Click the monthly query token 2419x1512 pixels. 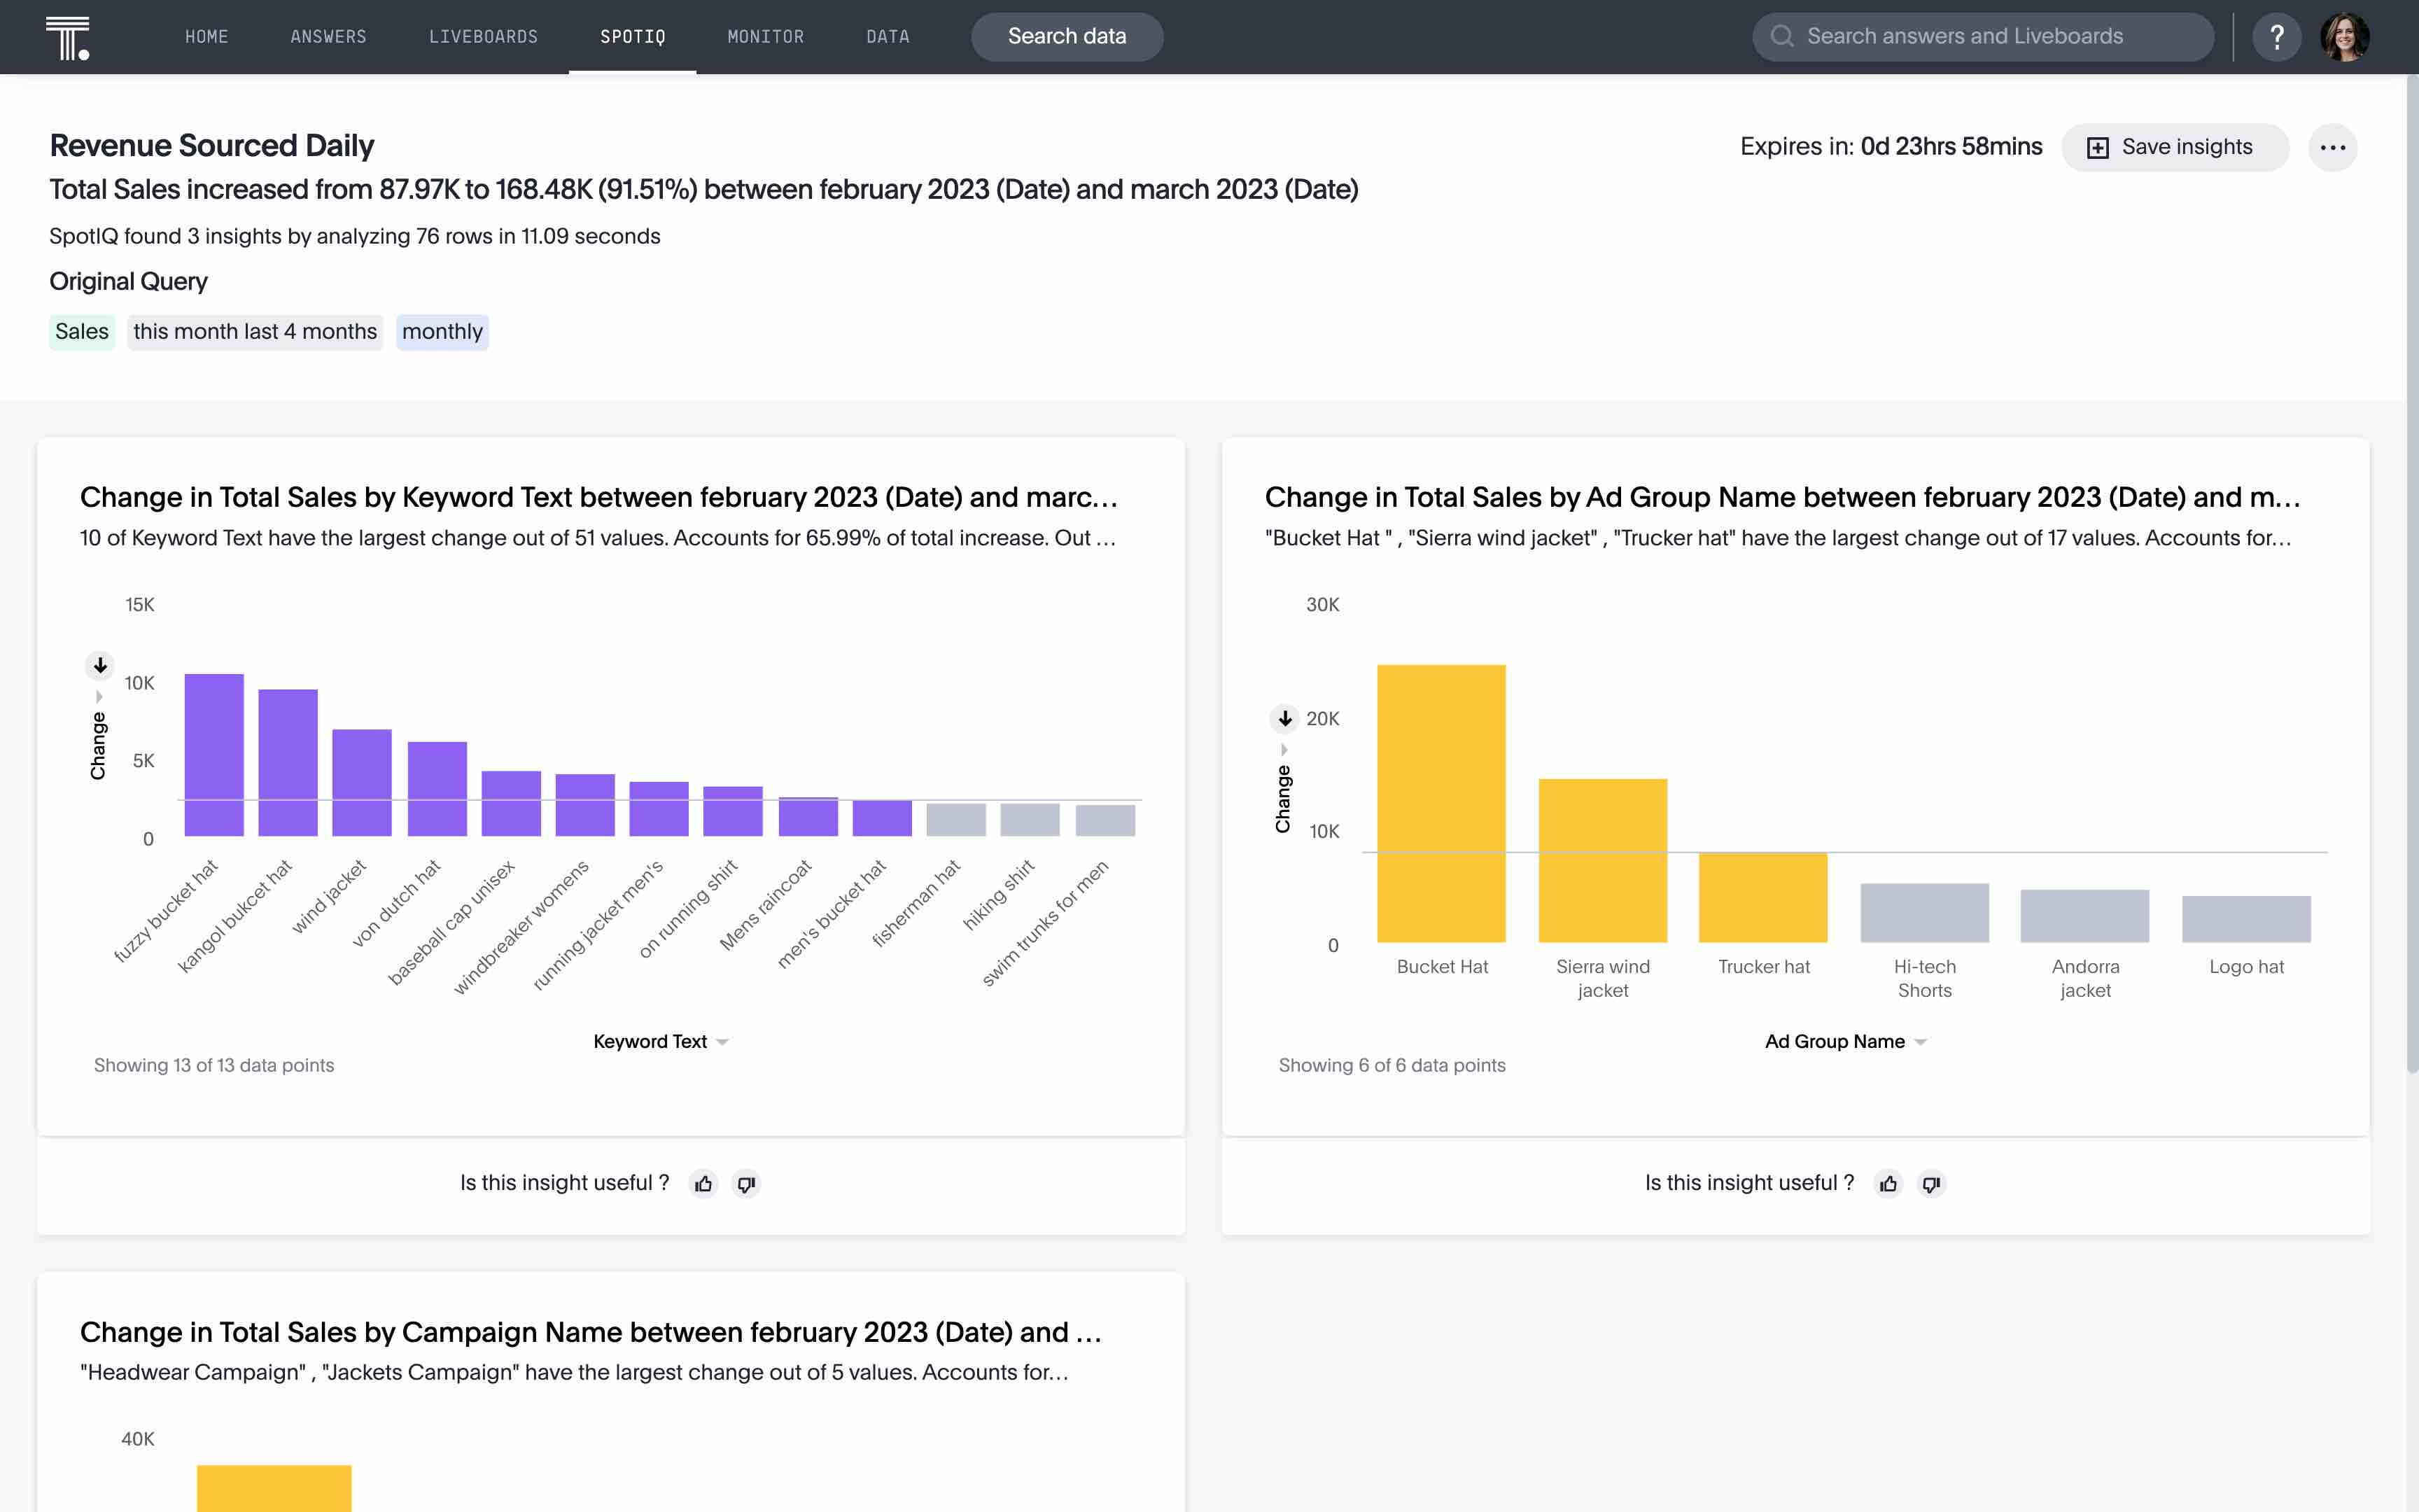(442, 332)
